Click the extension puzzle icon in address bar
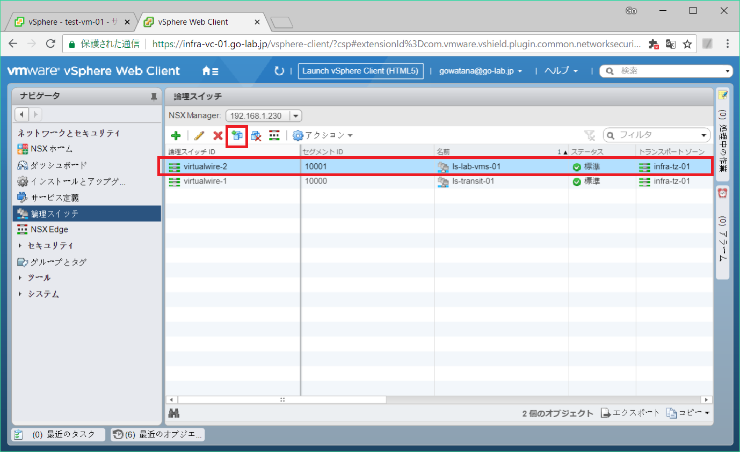 click(654, 44)
